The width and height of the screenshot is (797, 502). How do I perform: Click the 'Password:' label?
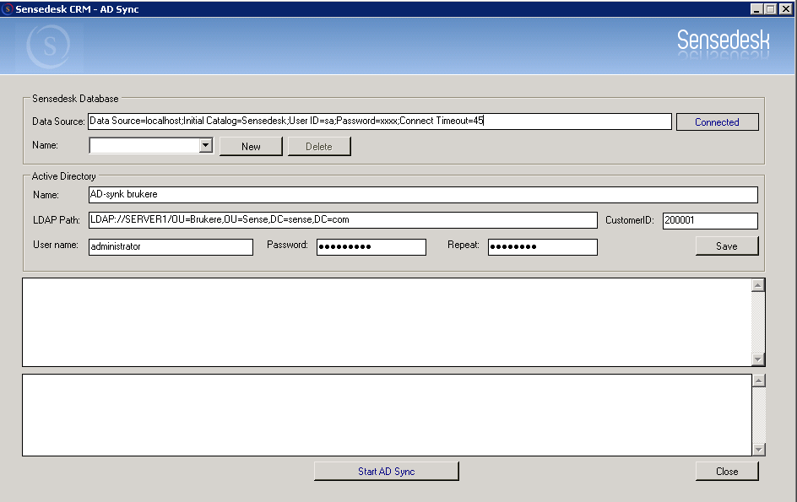(287, 245)
